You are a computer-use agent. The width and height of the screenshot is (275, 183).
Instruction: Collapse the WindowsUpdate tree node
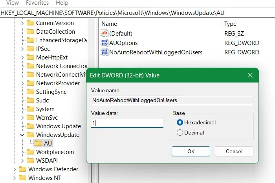coord(22,135)
